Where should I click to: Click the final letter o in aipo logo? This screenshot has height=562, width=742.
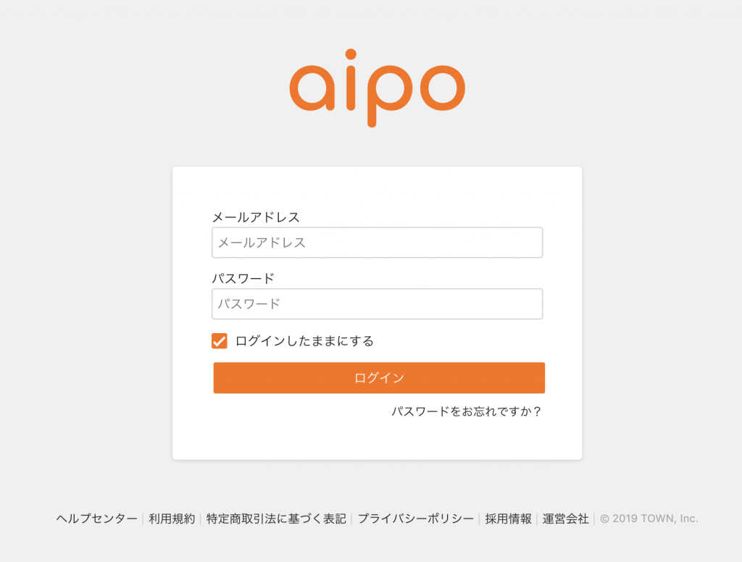[443, 88]
